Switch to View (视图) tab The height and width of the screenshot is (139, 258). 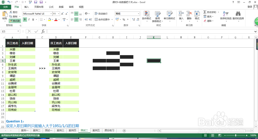point(81,7)
